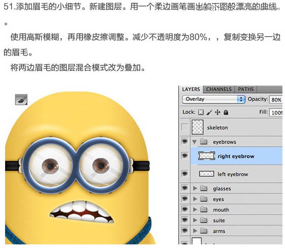Toggle visibility of the glasses group
The image size is (285, 250).
tap(185, 188)
